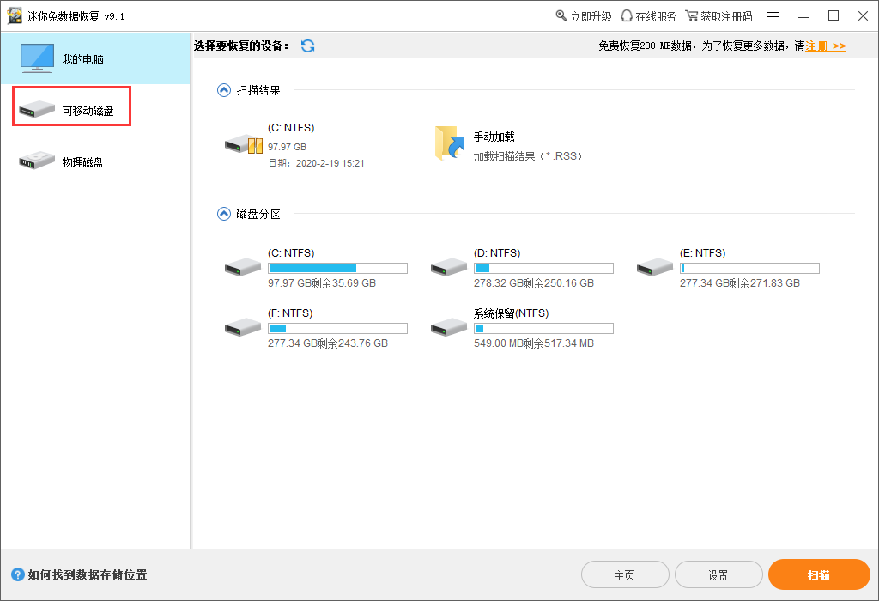Click the 手动加载 folder icon
Viewport: 879px width, 601px height.
coord(450,143)
